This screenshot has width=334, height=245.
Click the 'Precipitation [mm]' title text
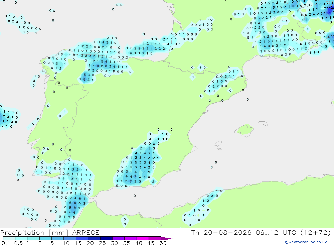34,233
